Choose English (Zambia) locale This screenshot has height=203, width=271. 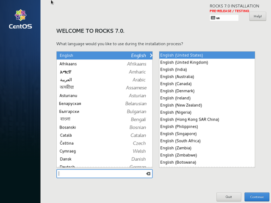click(x=207, y=148)
